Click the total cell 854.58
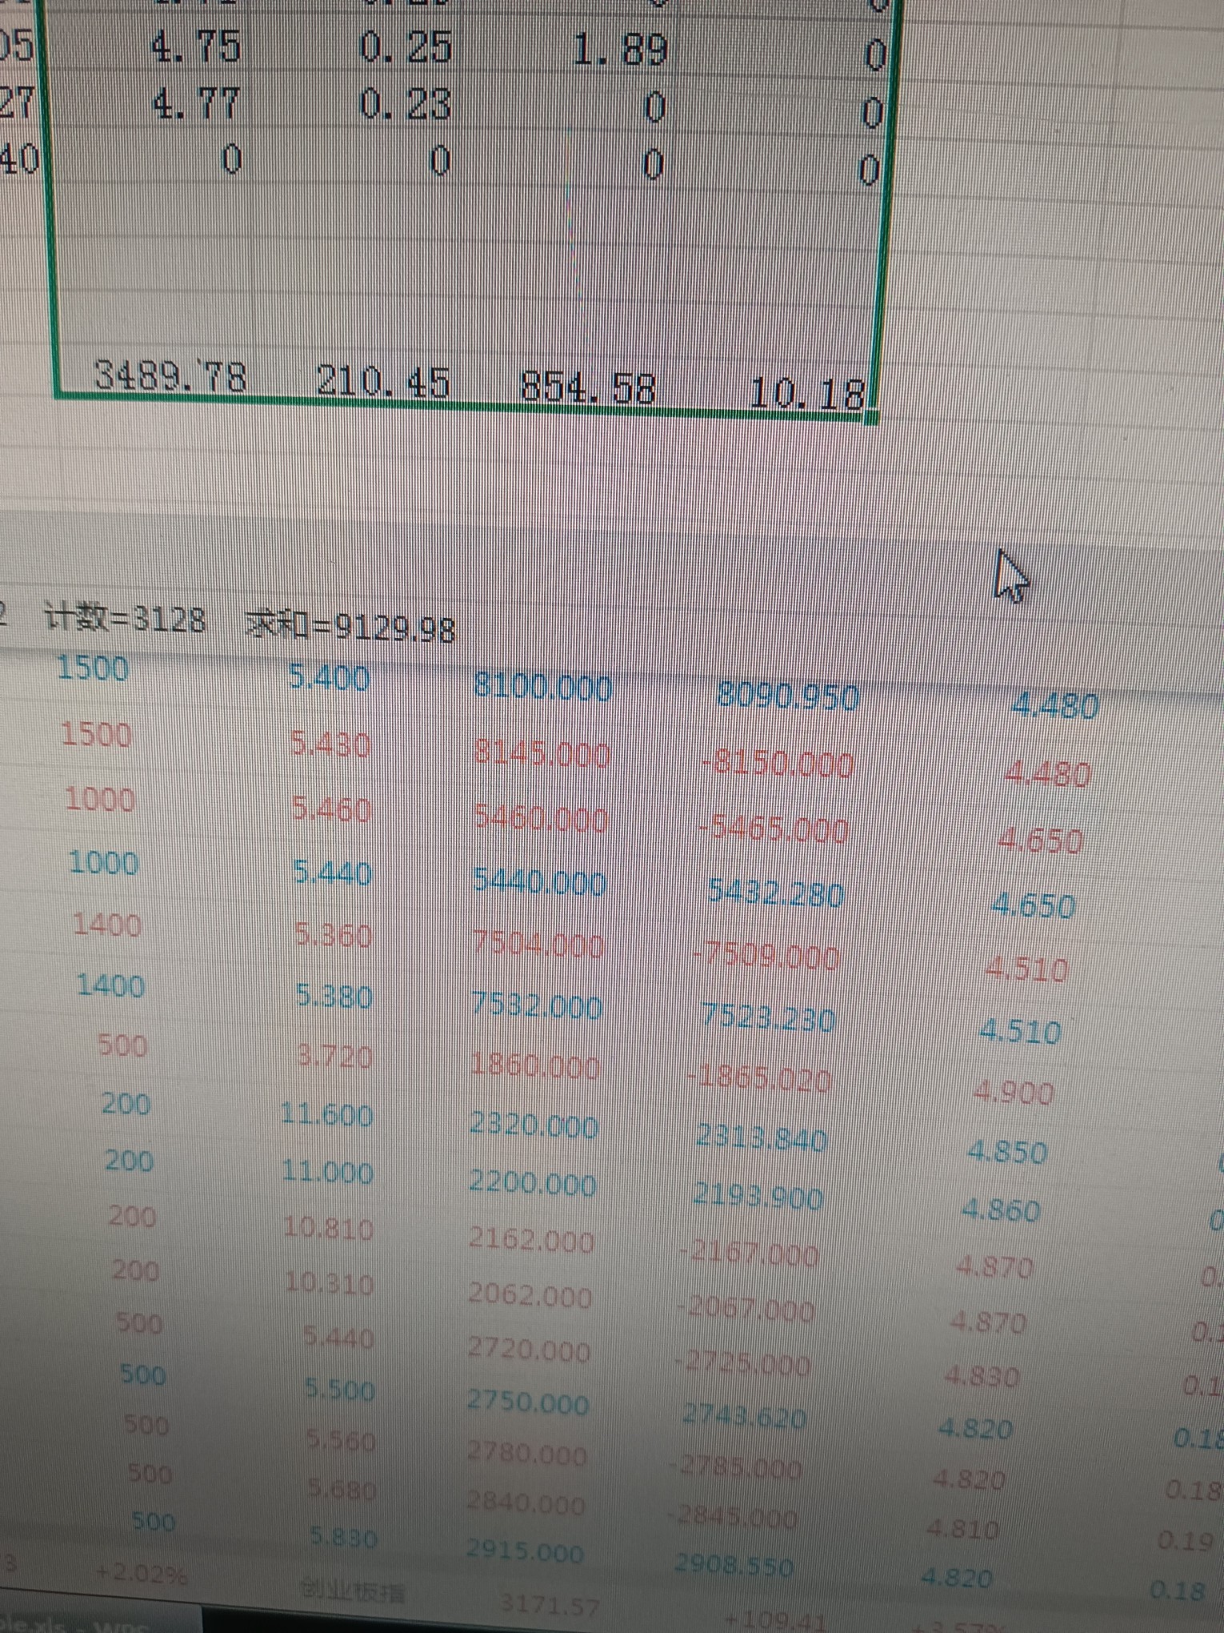The width and height of the screenshot is (1224, 1633). [589, 387]
